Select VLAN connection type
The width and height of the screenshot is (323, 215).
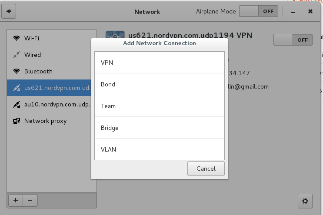click(x=160, y=149)
